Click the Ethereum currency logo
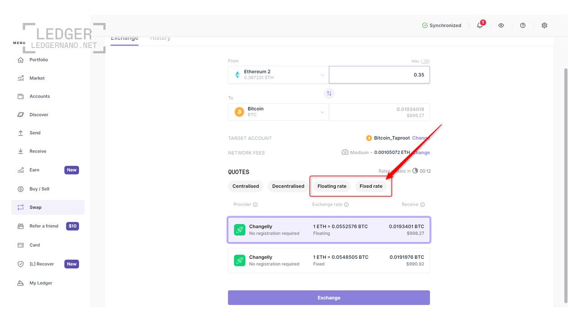This screenshot has height=323, width=575. click(238, 75)
